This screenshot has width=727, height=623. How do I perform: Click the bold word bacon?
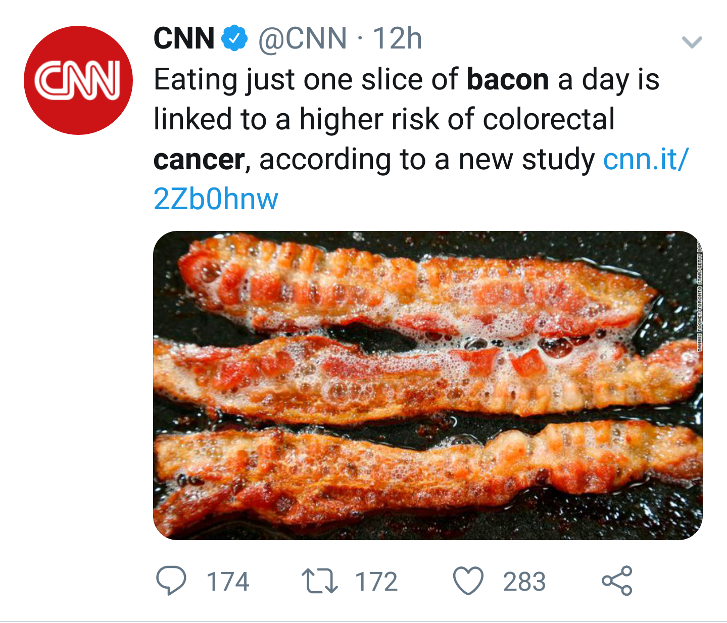pyautogui.click(x=507, y=80)
